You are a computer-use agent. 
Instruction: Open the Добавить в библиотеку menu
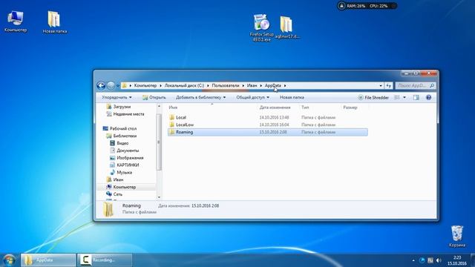click(x=201, y=97)
